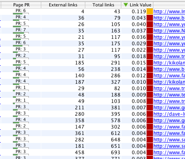
Task: Click the red swatch in the 0.037 row
Action: coord(150,31)
